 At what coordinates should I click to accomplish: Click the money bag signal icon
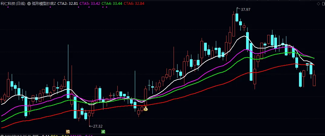(x=146, y=109)
